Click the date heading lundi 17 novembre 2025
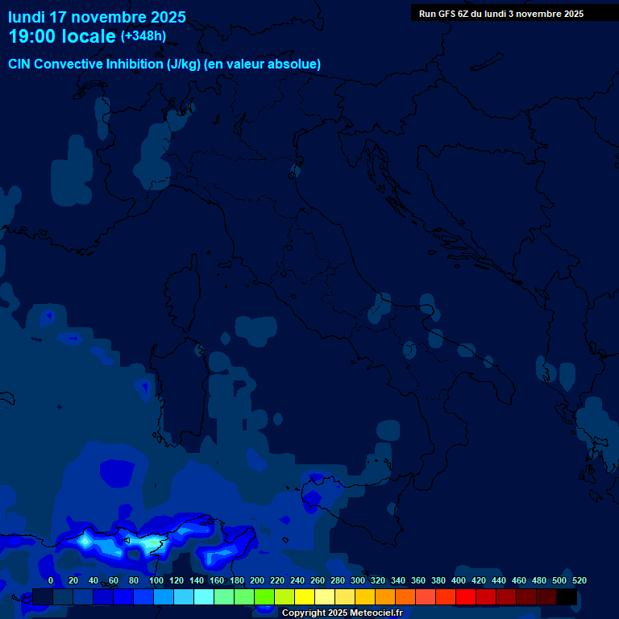This screenshot has width=619, height=619. [97, 17]
